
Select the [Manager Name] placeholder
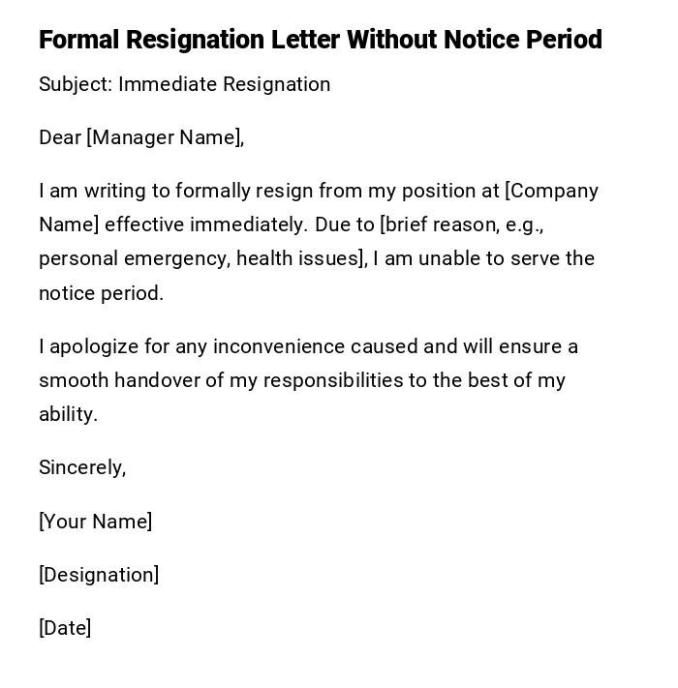tap(163, 137)
